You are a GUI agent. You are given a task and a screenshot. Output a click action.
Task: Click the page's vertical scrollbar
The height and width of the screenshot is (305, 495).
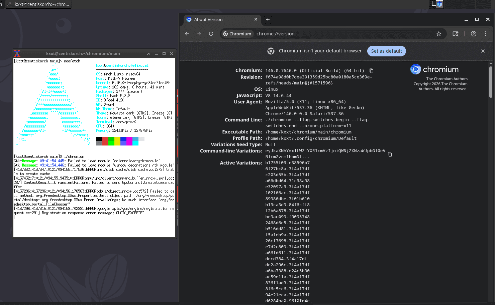coord(491,82)
